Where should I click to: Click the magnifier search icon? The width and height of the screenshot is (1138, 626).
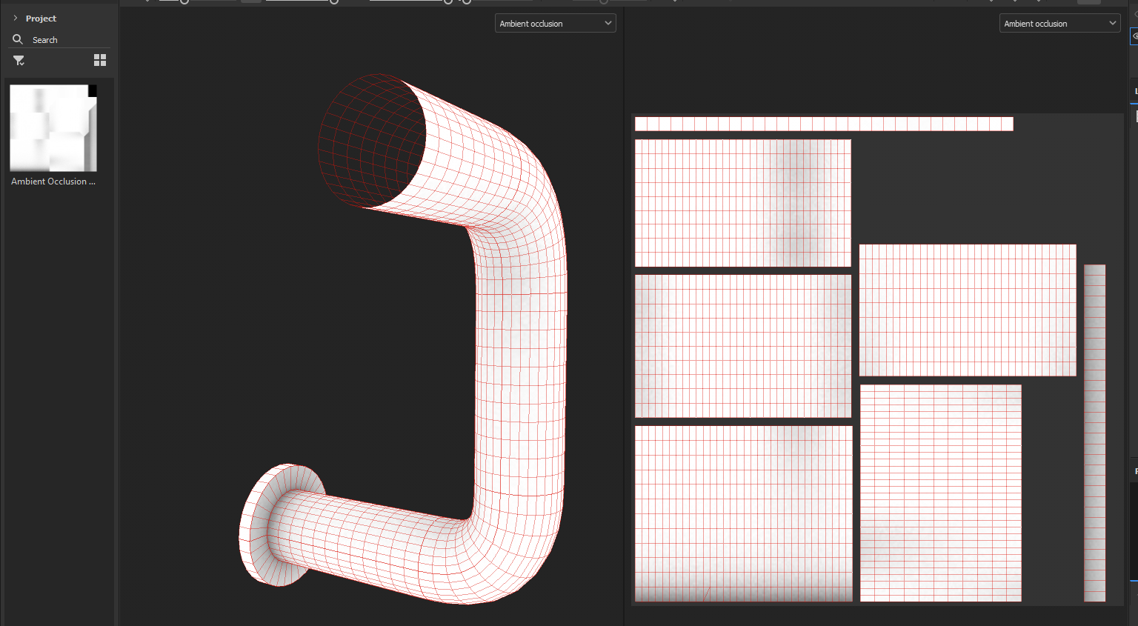coord(18,39)
